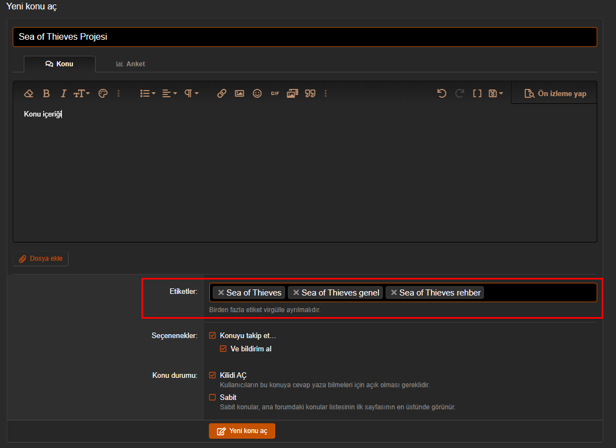616x448 pixels.
Task: Insert a GIF via toolbar
Action: [x=275, y=93]
